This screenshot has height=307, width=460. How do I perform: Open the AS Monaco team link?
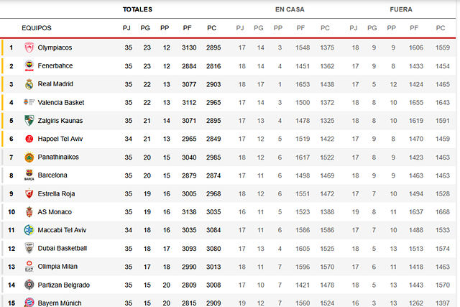[x=55, y=211]
